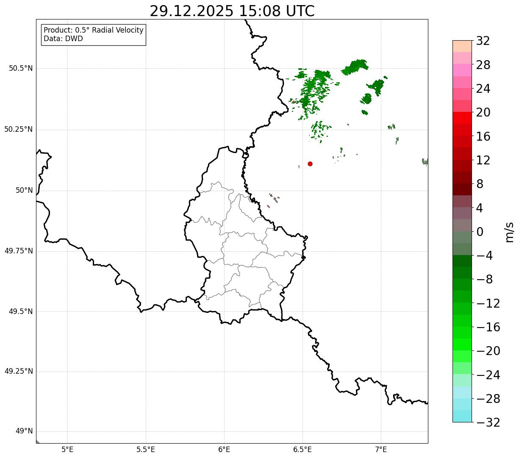
Task: Click the colorbar tick label "−32"
Action: 488,422
